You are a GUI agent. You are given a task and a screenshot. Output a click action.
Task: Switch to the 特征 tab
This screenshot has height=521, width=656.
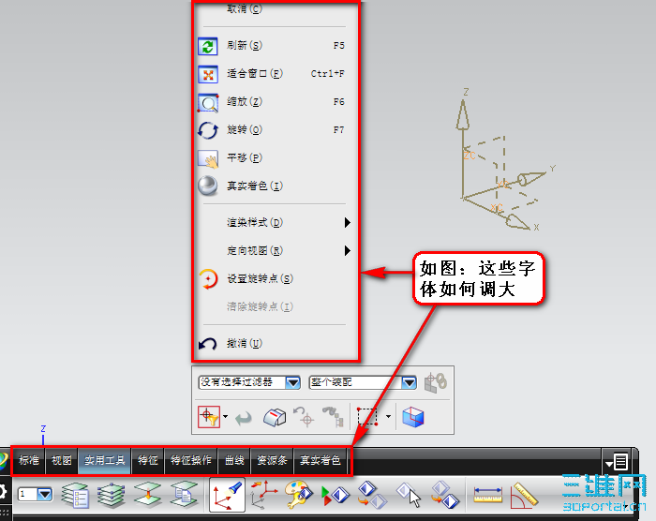148,461
